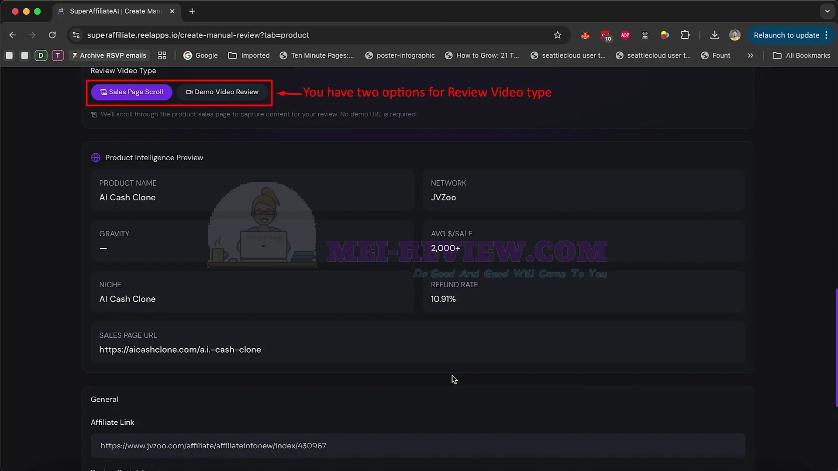Open the Google bookmark
This screenshot has width=838, height=471.
point(200,55)
